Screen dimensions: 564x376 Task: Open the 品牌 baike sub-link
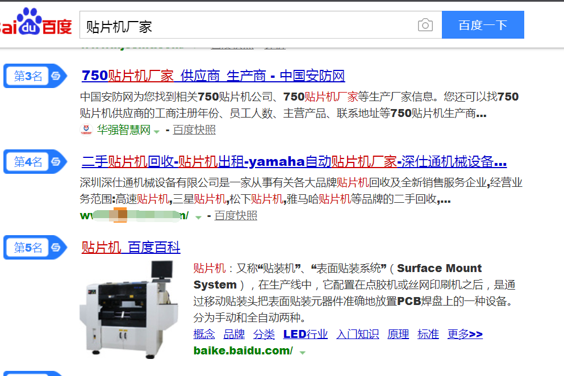(234, 335)
